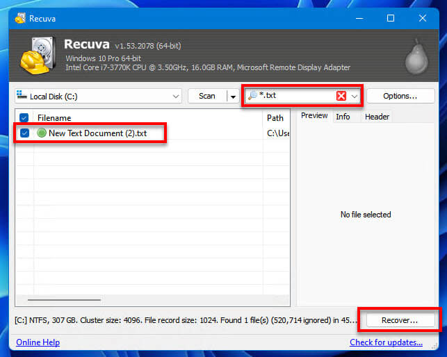The height and width of the screenshot is (357, 447).
Task: Click the magnifier icon in the filter box
Action: (x=252, y=95)
